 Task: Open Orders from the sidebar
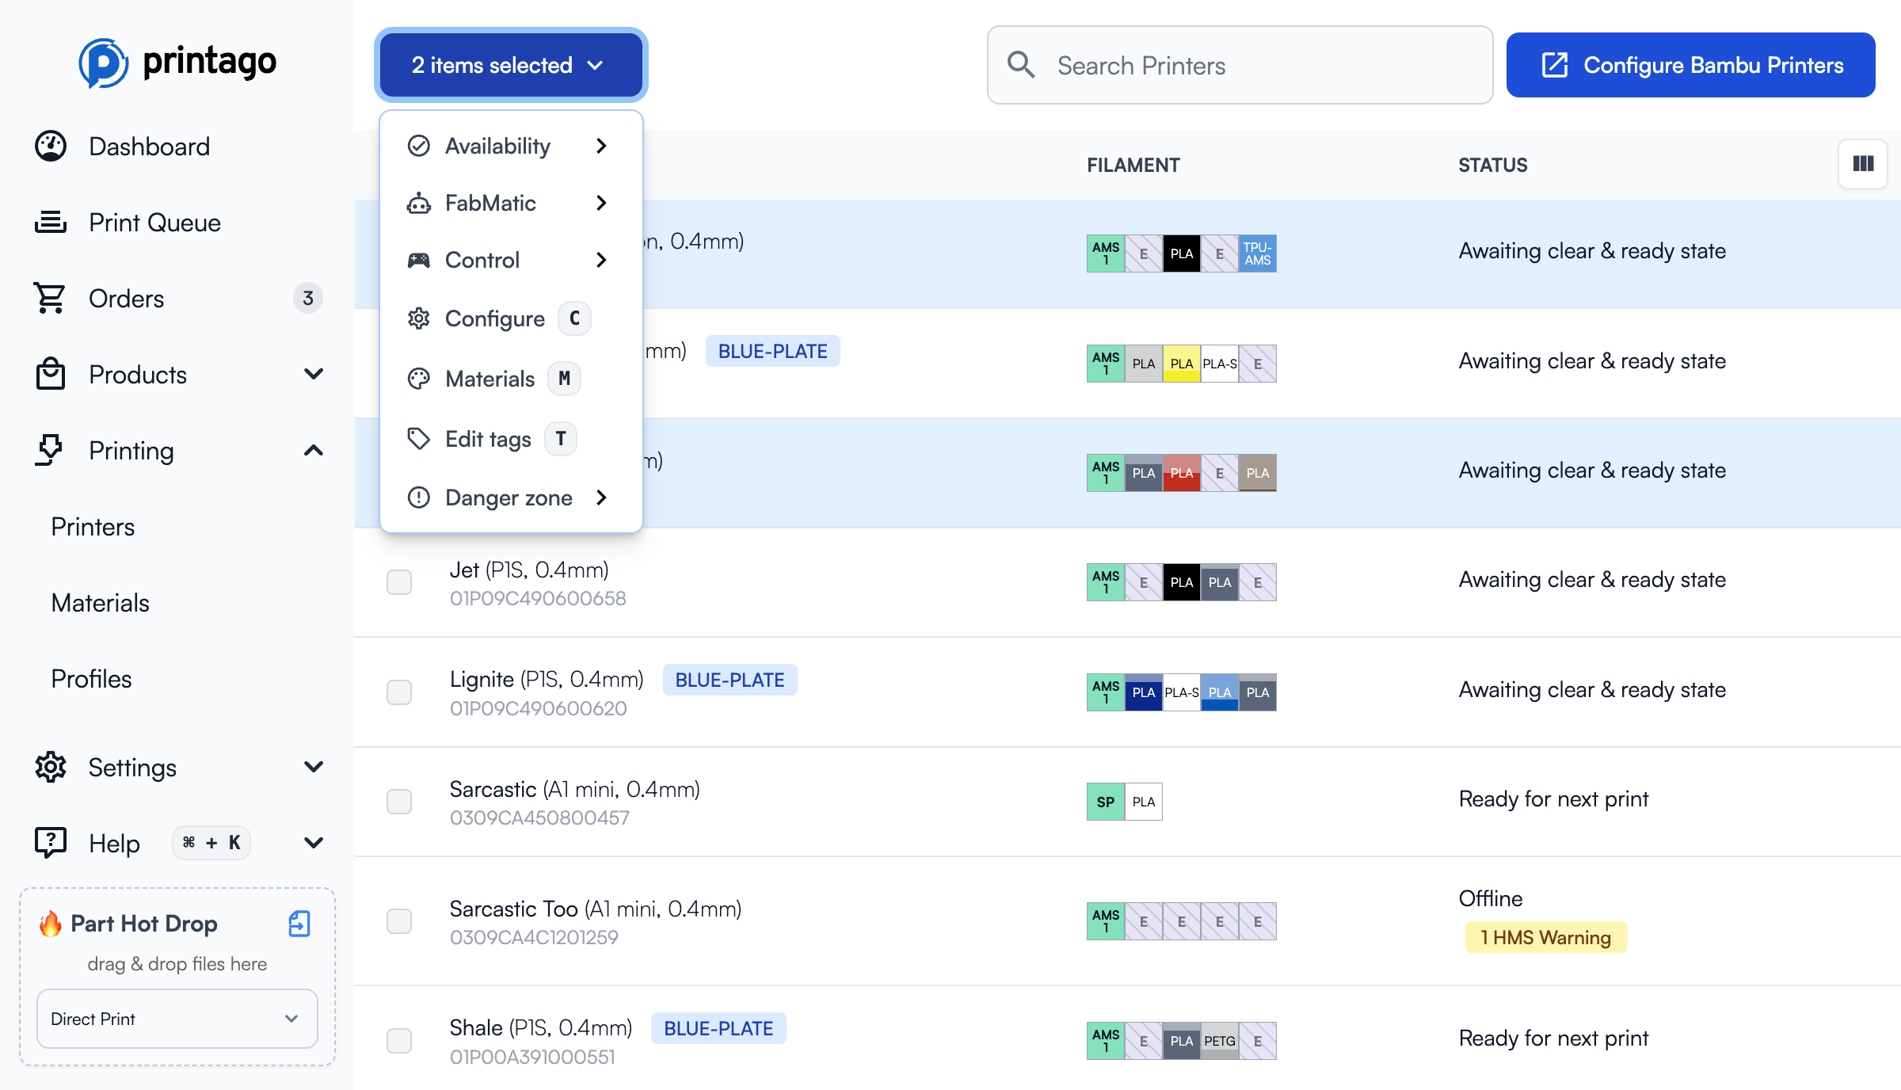tap(124, 299)
